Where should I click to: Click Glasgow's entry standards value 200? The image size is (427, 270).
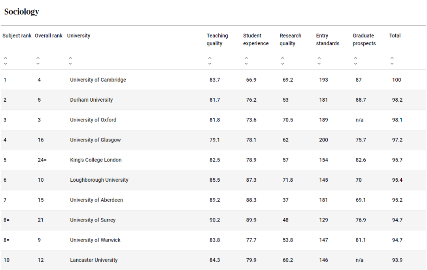(x=323, y=140)
